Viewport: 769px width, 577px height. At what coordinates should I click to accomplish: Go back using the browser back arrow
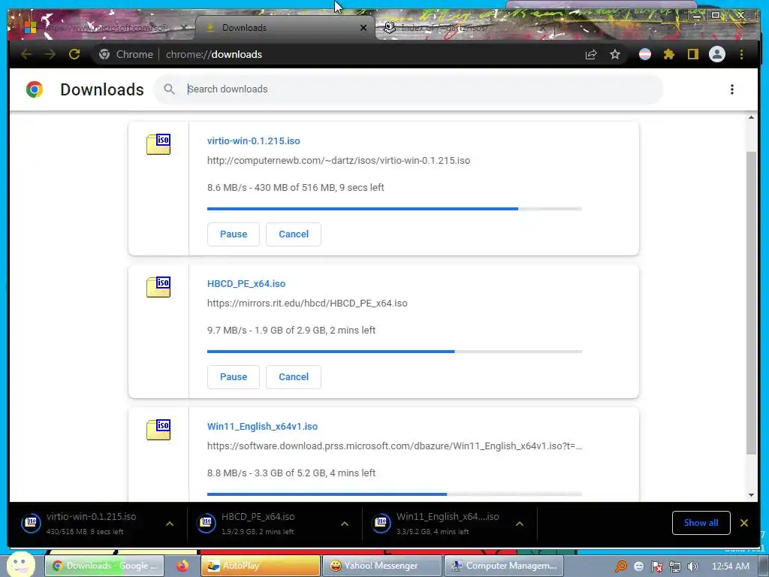point(26,54)
